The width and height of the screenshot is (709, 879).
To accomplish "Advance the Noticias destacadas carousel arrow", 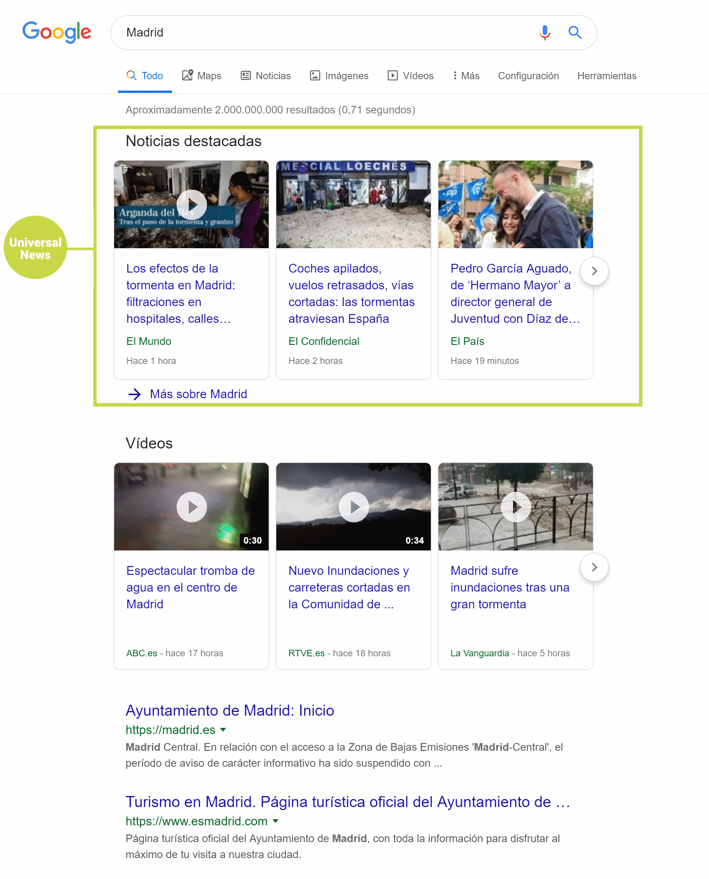I will click(x=595, y=271).
